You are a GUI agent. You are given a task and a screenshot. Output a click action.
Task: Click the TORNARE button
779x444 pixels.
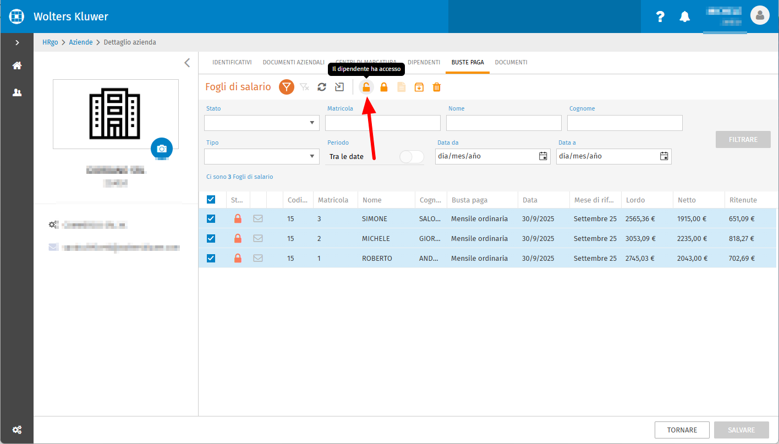[682, 430]
